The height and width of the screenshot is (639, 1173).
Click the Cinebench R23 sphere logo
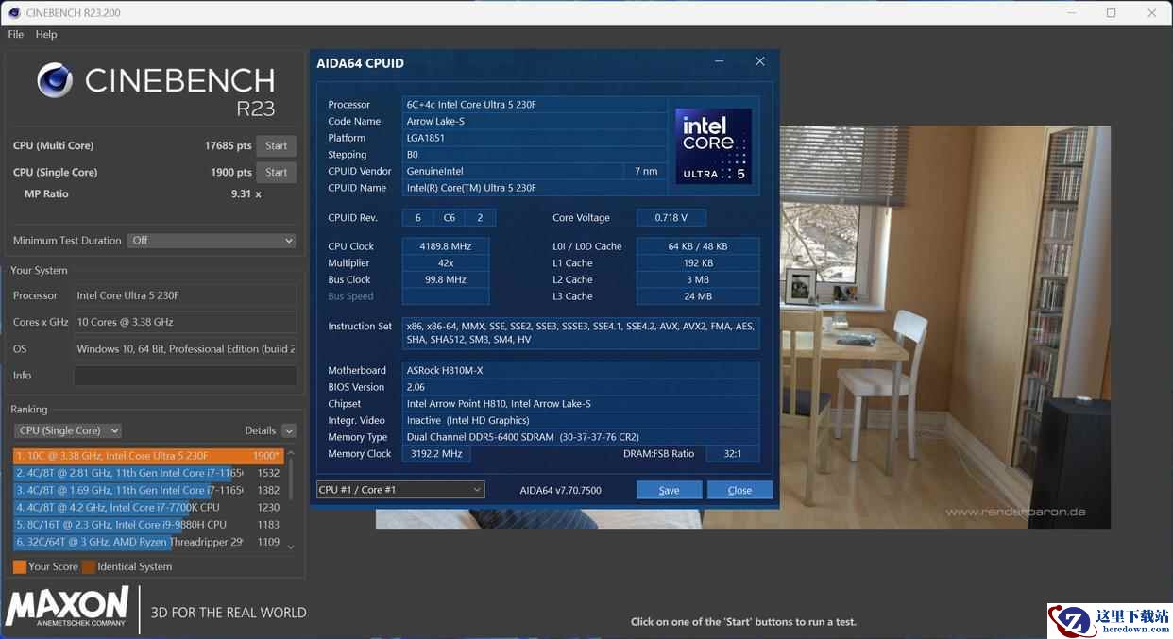(55, 81)
